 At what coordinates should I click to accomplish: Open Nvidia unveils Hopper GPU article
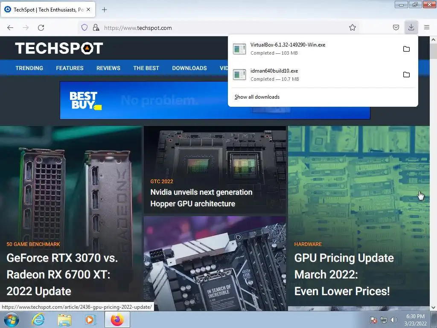[x=201, y=198]
